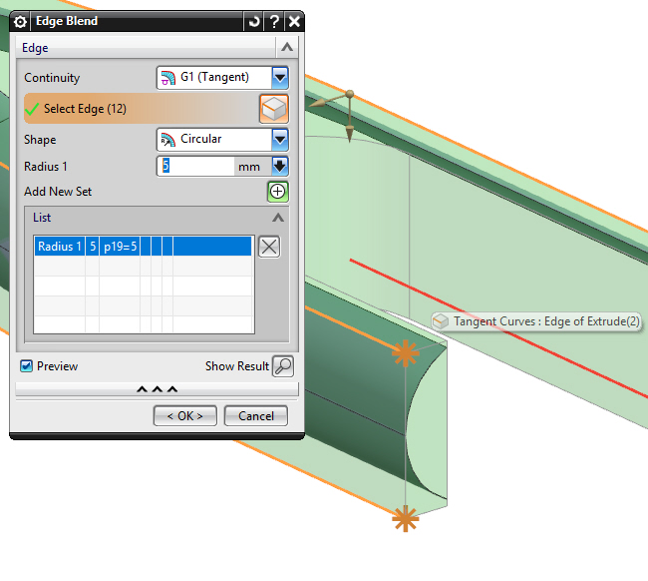This screenshot has width=648, height=581.
Task: Click the Show Result magnifier icon
Action: click(283, 366)
